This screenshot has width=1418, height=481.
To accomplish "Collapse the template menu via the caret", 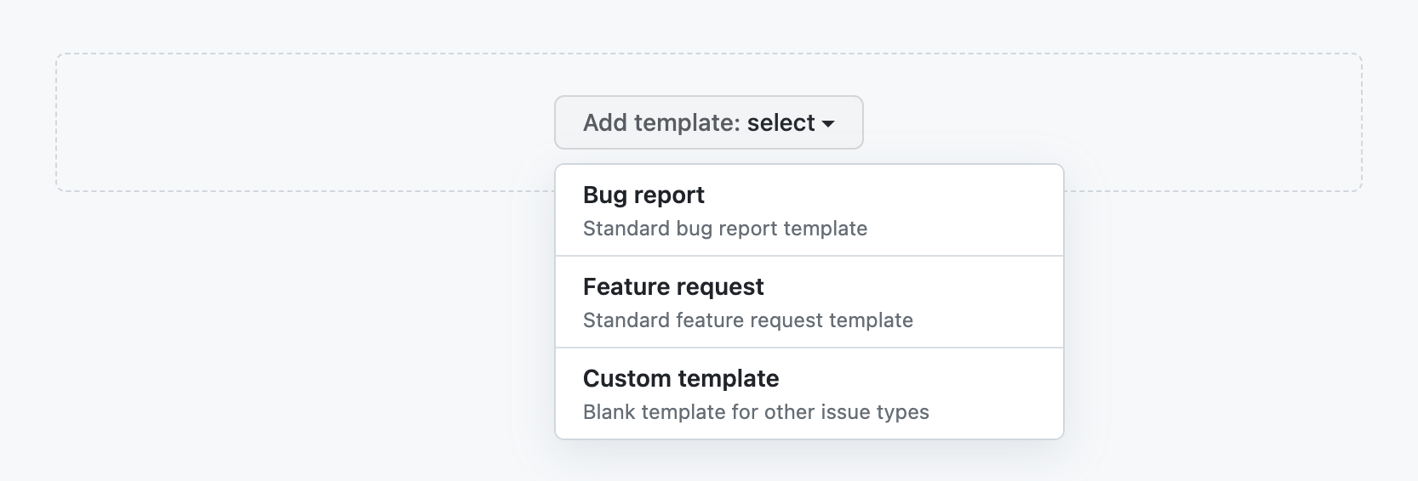I will point(827,124).
